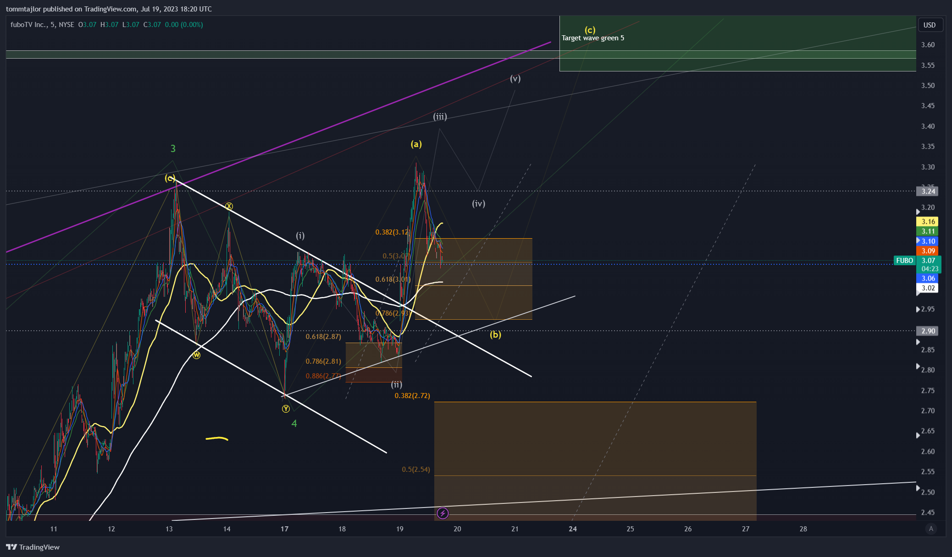Select the FUBO symbol price tag
The width and height of the screenshot is (952, 557).
coord(905,260)
